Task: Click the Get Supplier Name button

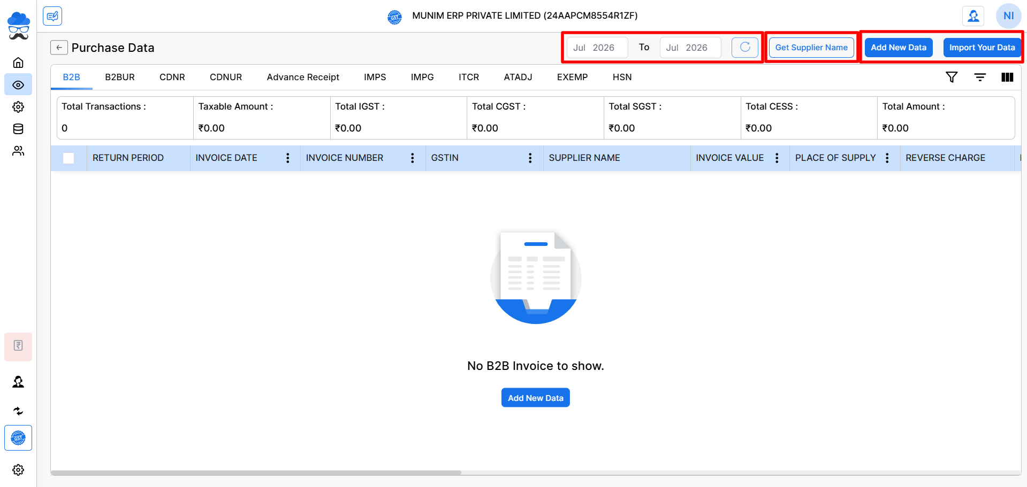Action: click(x=811, y=48)
